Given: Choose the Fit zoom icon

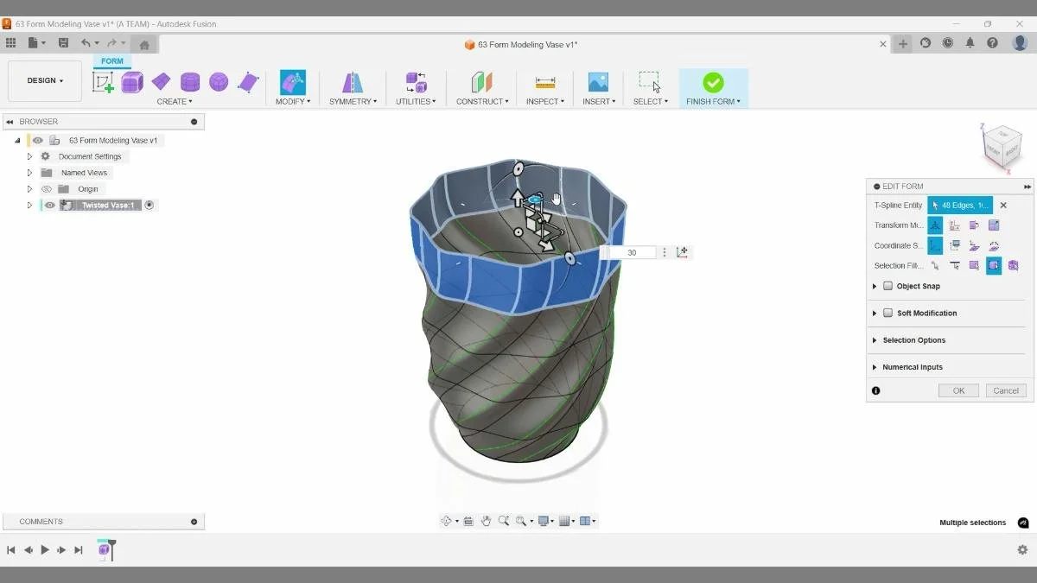Looking at the screenshot, I should (520, 520).
